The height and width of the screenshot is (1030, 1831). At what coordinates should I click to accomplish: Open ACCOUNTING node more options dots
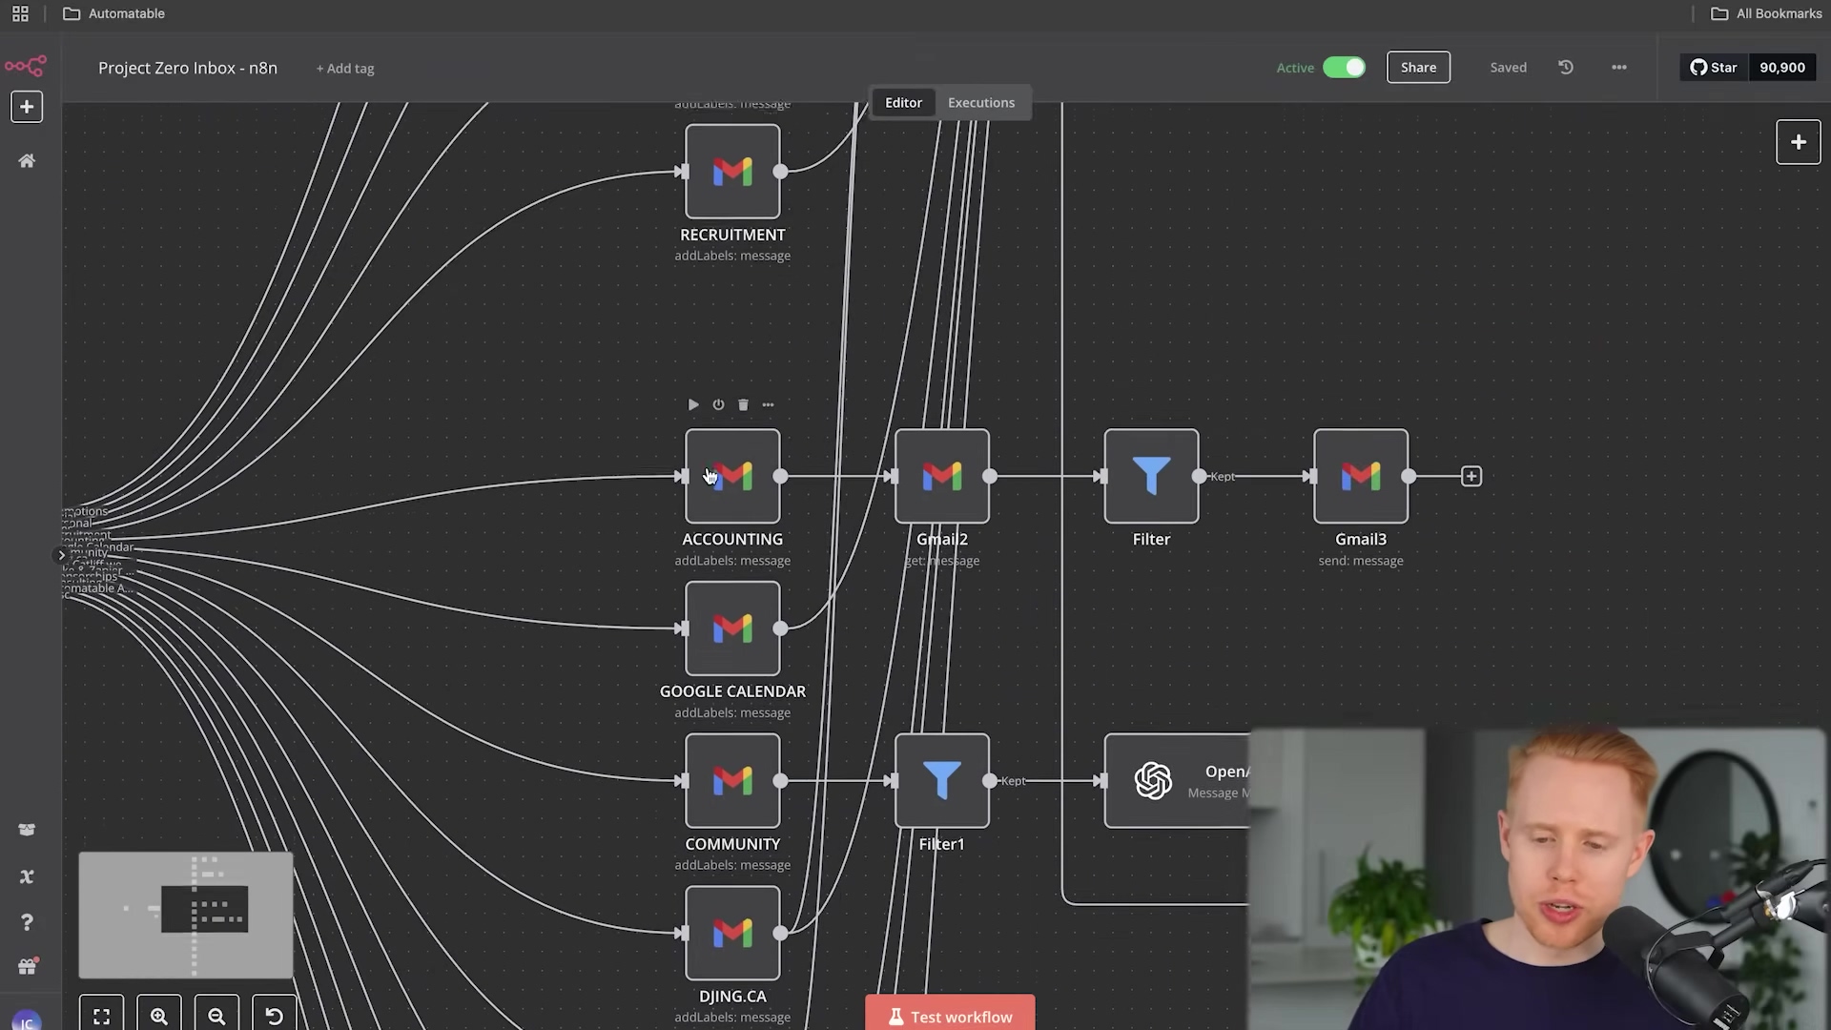(x=768, y=405)
